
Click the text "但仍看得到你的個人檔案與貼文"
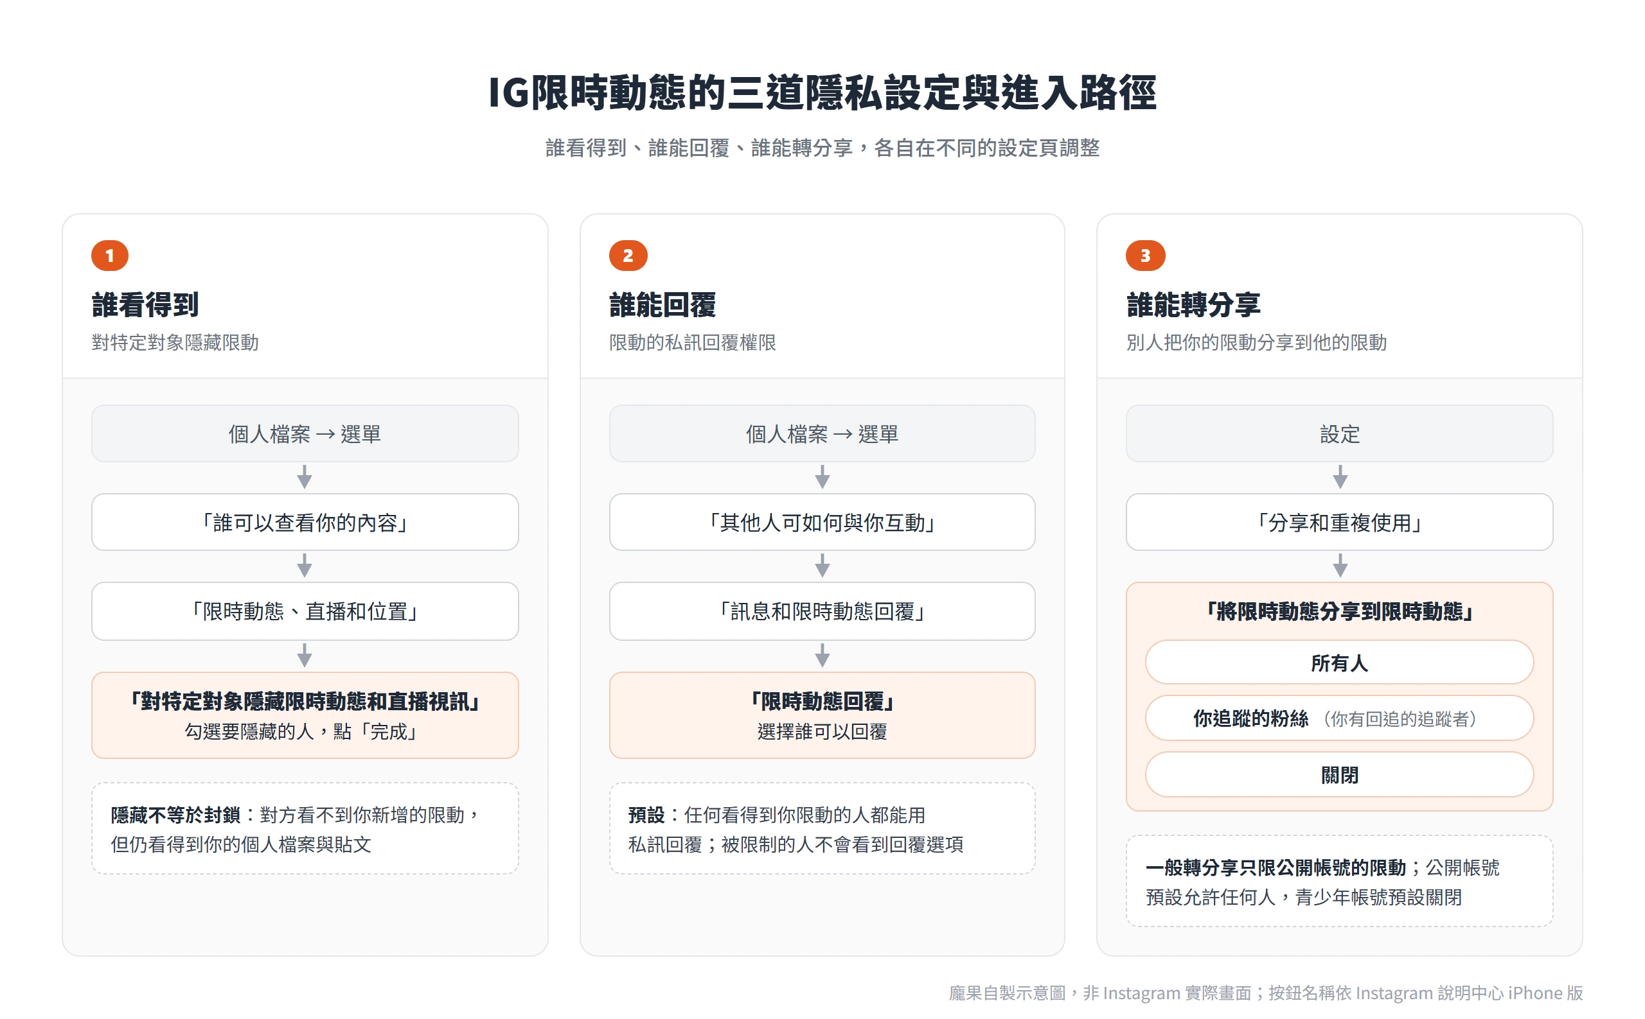[241, 844]
